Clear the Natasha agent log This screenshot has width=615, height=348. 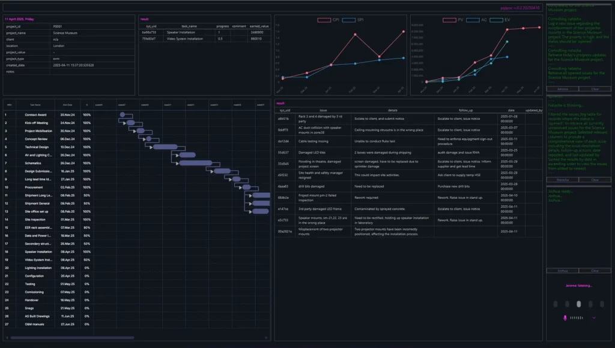[x=595, y=179]
